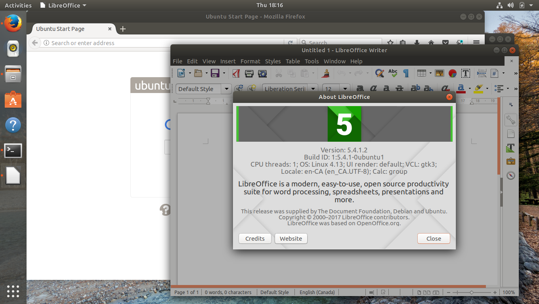539x304 pixels.
Task: Open font color dropdown arrow
Action: click(x=470, y=89)
